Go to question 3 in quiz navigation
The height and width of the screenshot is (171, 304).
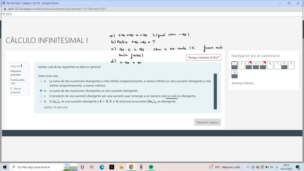249,65
